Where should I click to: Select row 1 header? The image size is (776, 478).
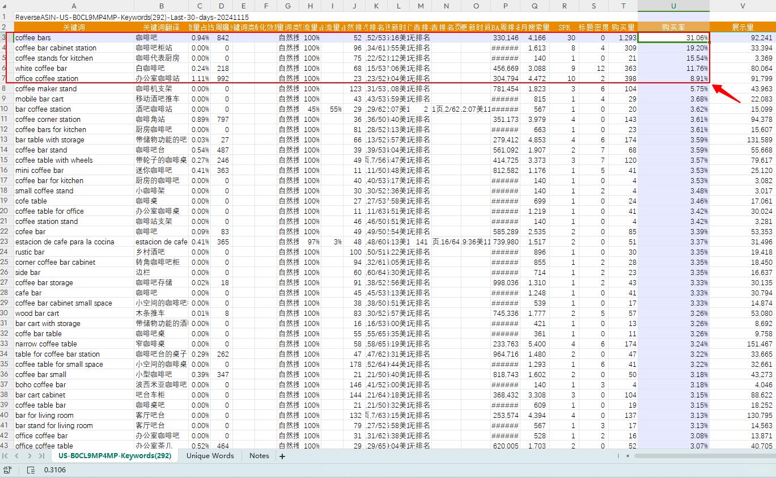tap(6, 17)
